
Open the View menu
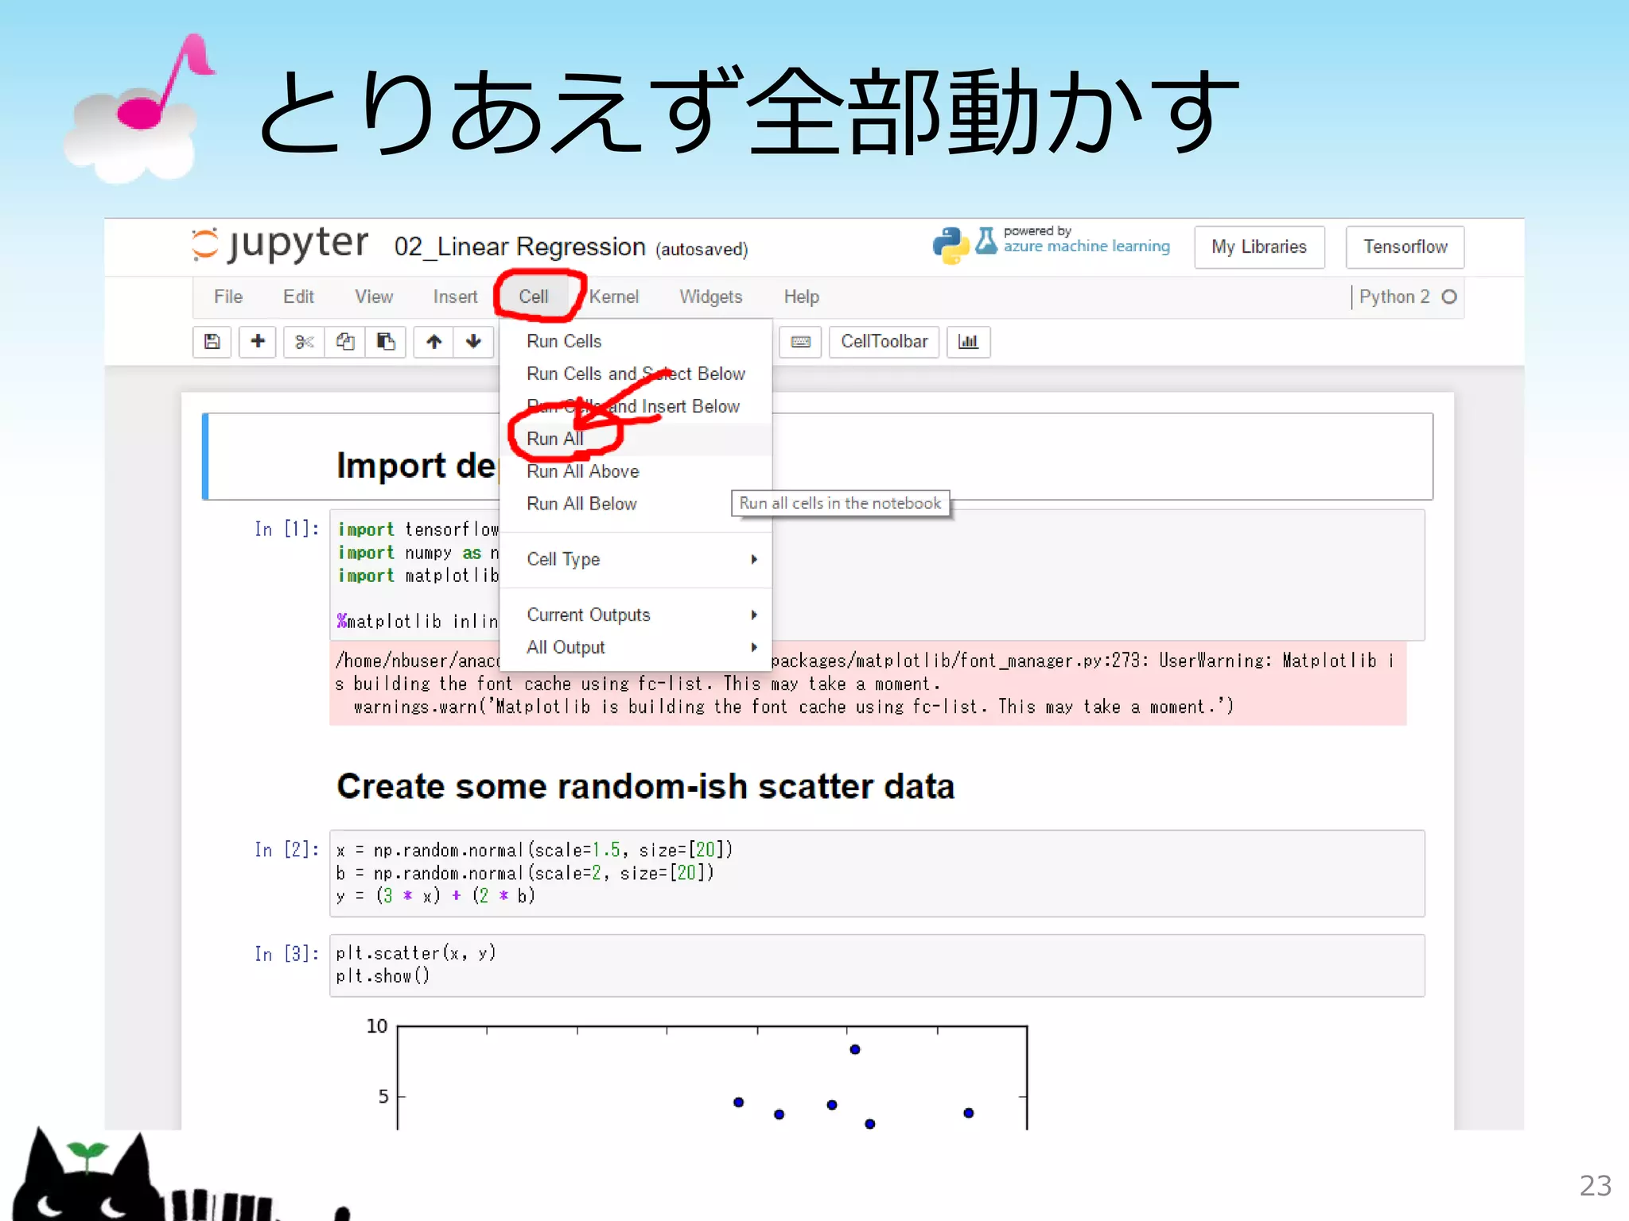tap(374, 297)
